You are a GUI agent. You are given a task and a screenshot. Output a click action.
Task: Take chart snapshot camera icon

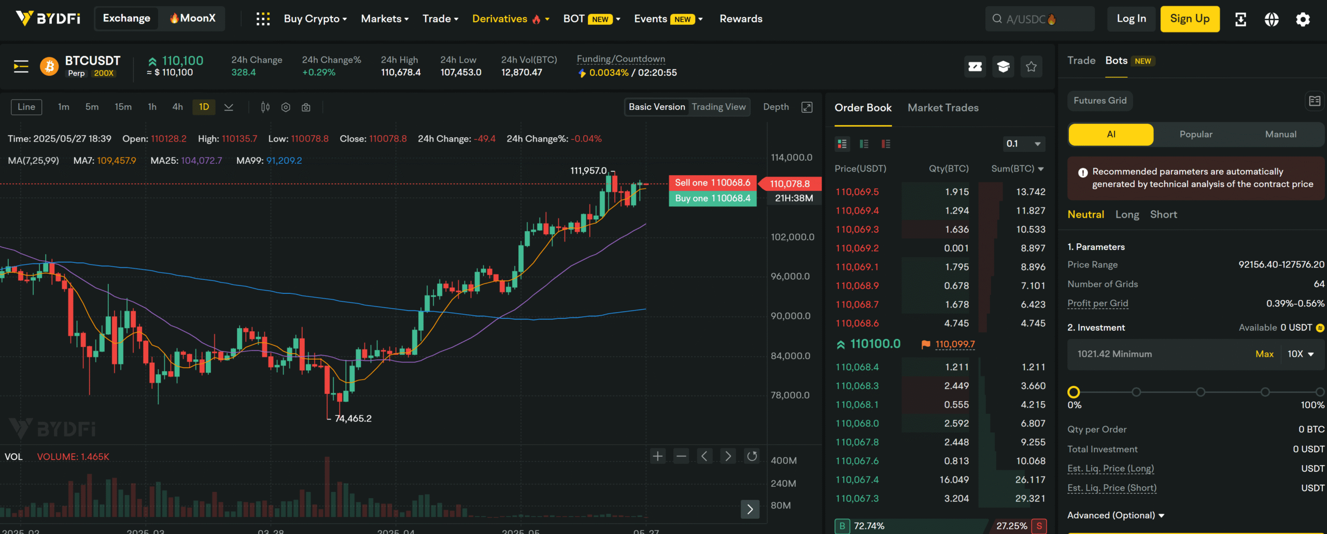point(306,107)
